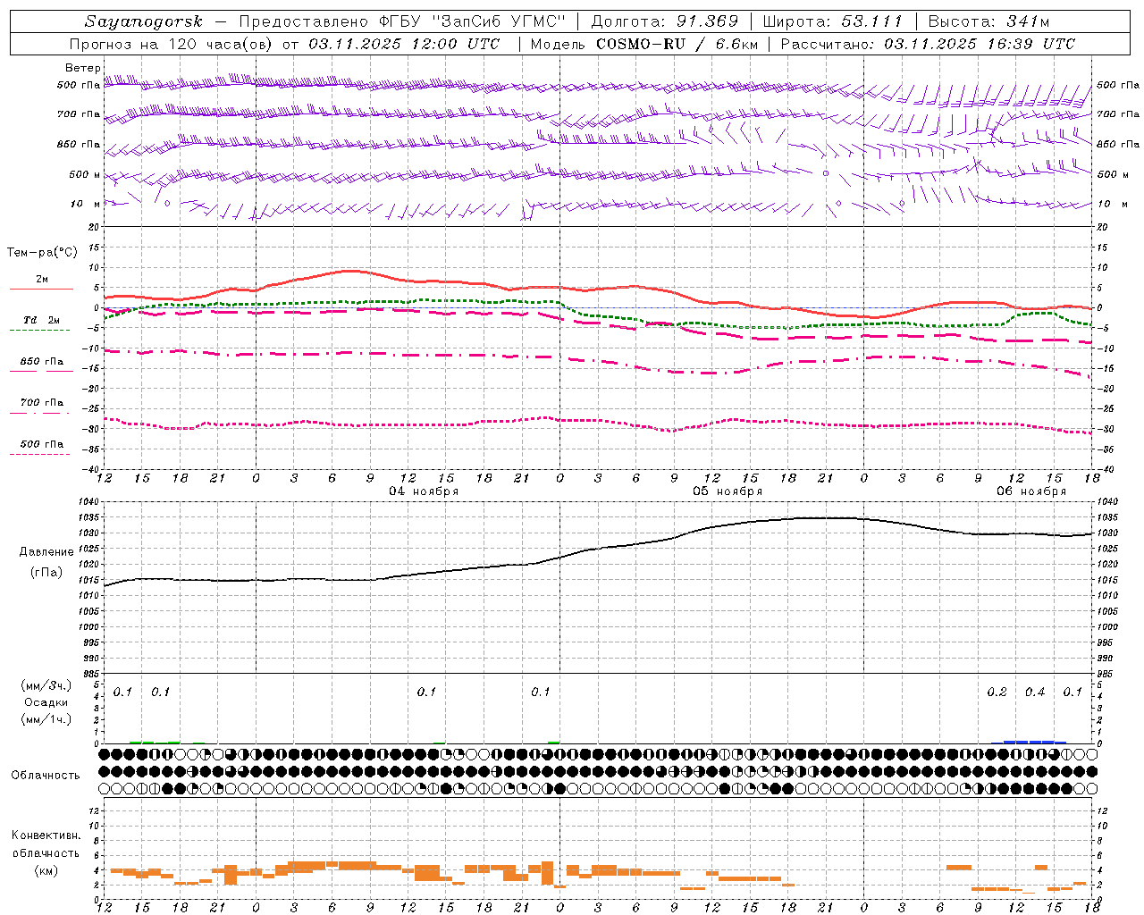
Task: Click the "06 ноября" date label
Action: (x=1031, y=491)
